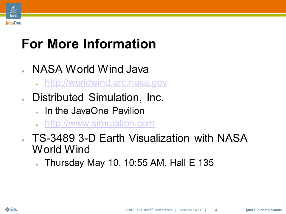Click 'Distributed Simulation, Inc.' bullet text

(x=98, y=97)
